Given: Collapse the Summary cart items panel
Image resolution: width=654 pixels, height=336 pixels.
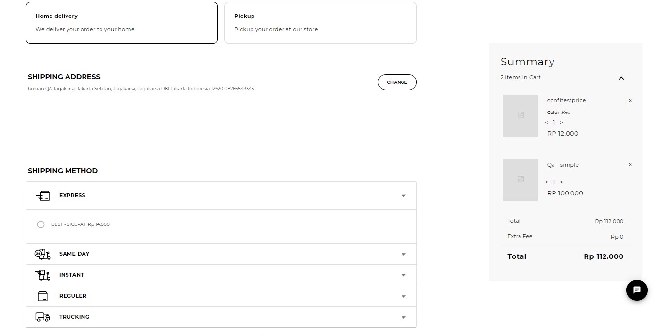Looking at the screenshot, I should pos(621,78).
